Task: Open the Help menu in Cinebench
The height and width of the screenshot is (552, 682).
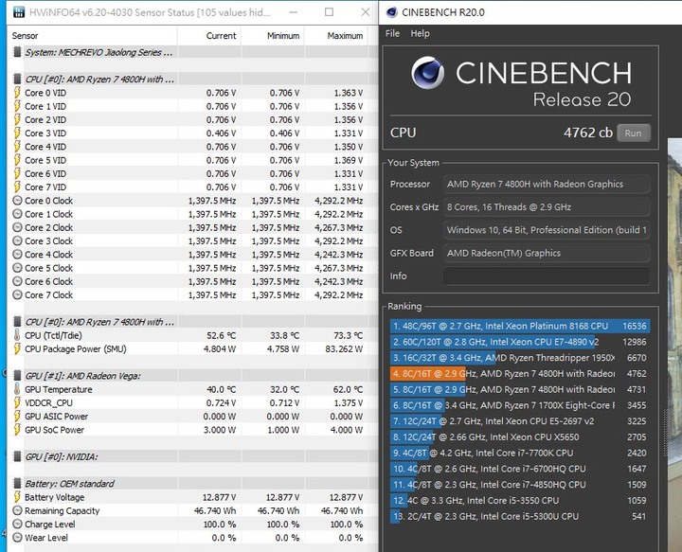Action: 420,33
